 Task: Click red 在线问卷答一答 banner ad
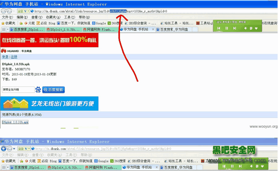click(x=49, y=40)
